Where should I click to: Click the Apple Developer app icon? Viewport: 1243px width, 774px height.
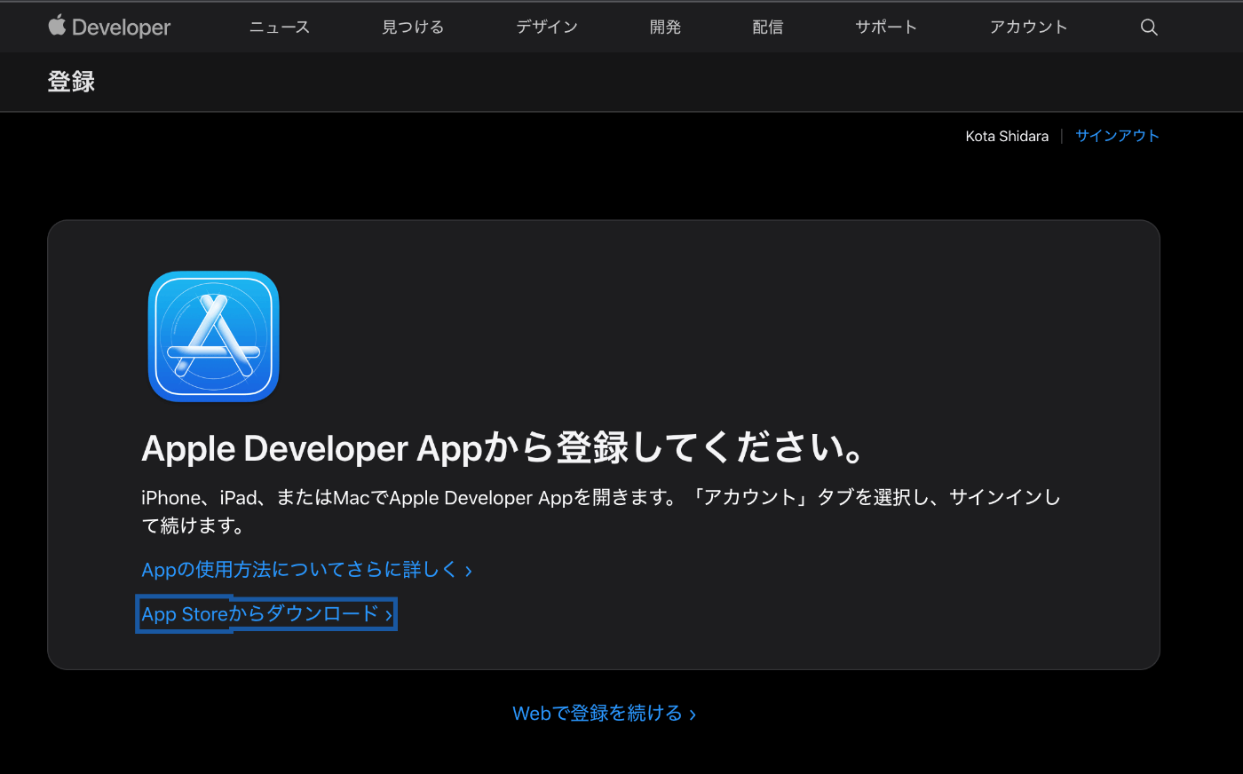click(x=213, y=336)
